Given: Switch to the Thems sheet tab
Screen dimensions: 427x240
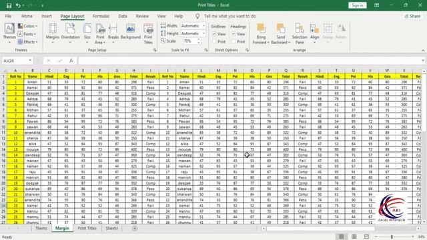Looking at the screenshot, I should (41, 228).
